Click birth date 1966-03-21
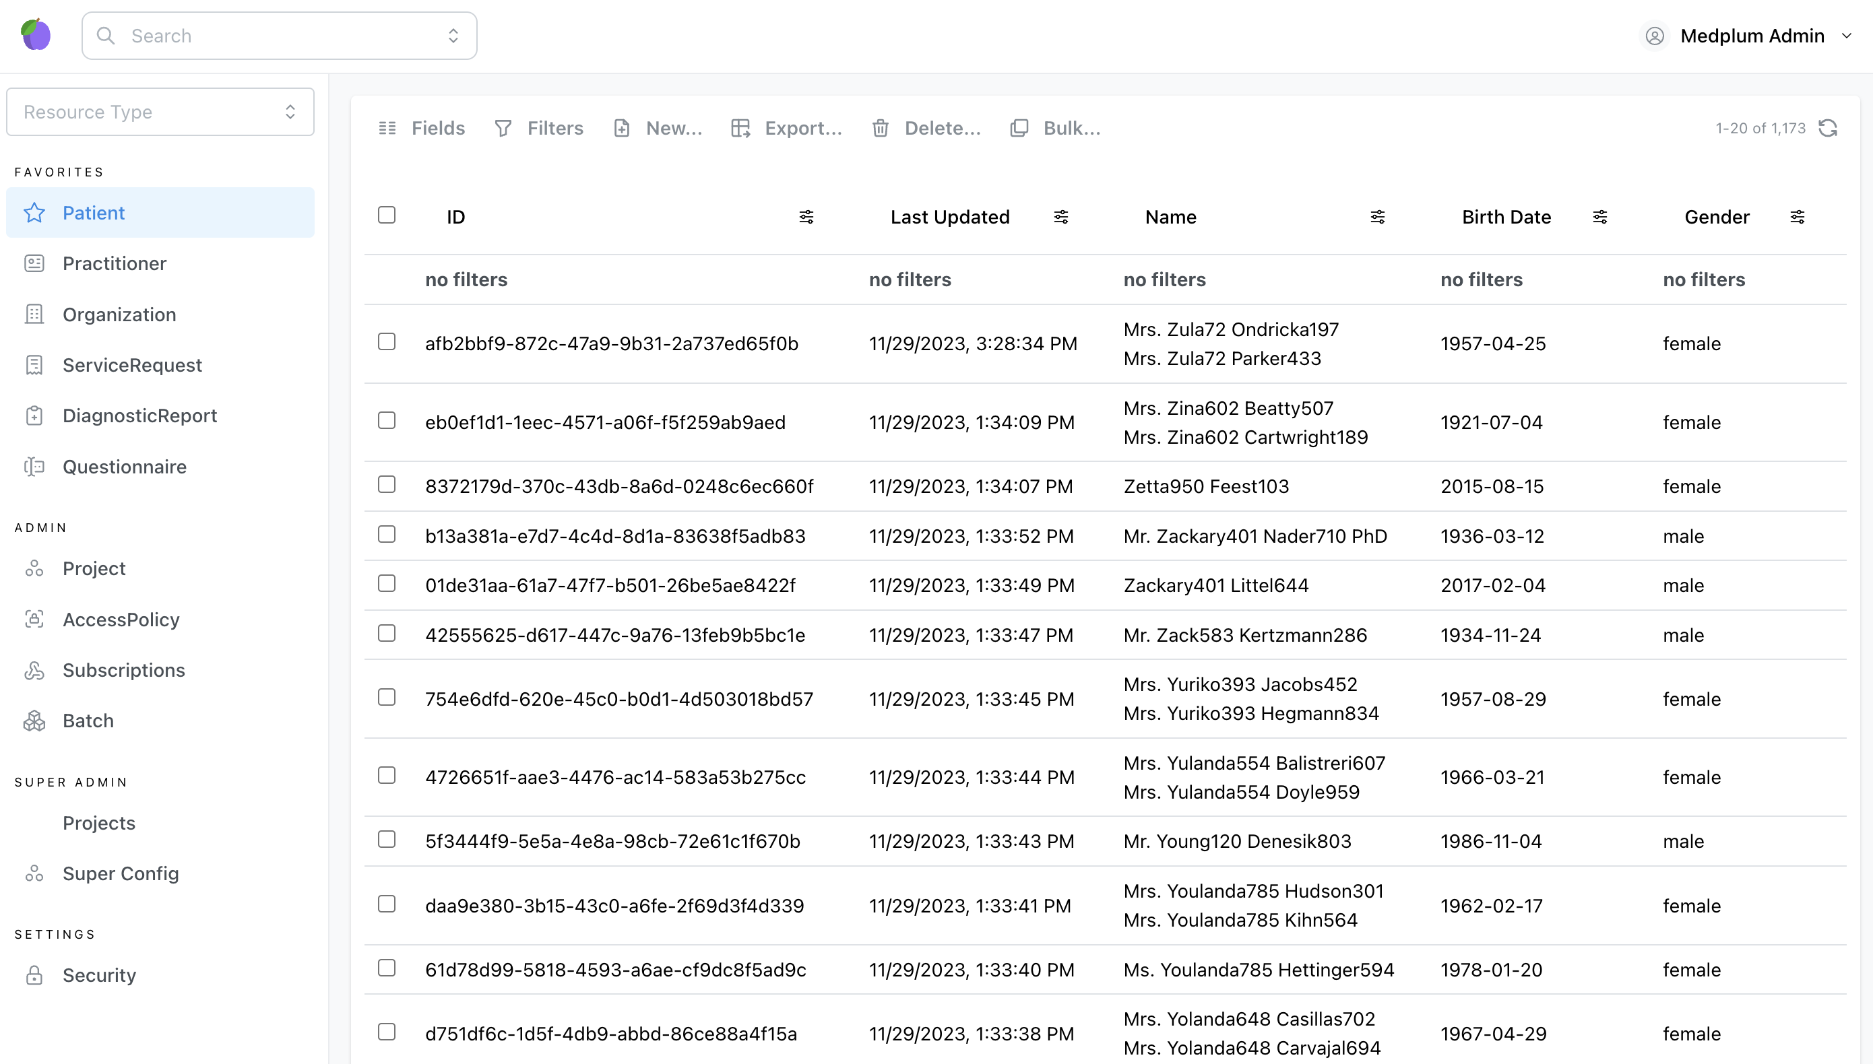1873x1064 pixels. 1492,777
